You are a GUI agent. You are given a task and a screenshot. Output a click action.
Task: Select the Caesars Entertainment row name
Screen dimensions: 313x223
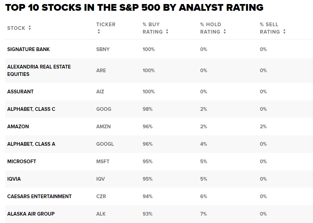(39, 196)
